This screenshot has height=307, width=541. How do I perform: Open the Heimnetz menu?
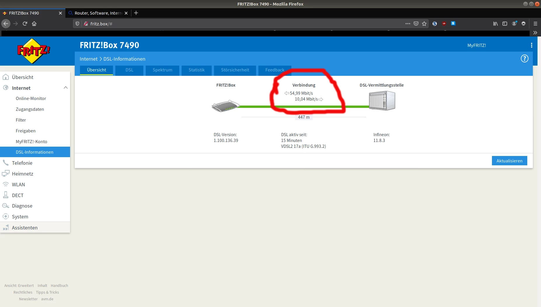point(35,173)
